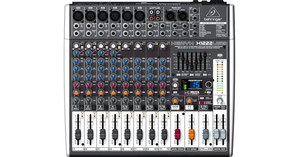Click the 63 Hz graphic EQ slider
299x157 pixels.
[x=179, y=55]
